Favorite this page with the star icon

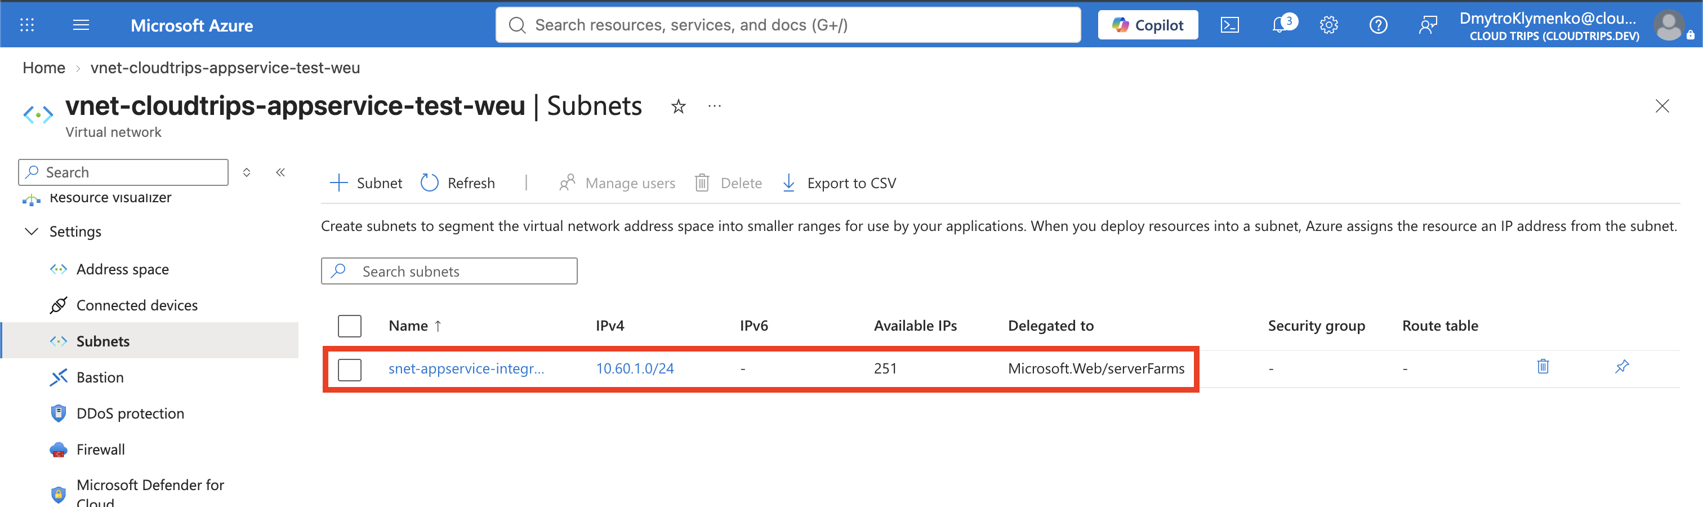click(678, 106)
